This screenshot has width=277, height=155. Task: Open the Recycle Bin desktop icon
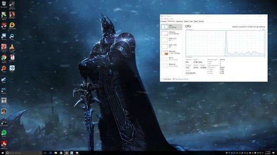[x=4, y=4]
